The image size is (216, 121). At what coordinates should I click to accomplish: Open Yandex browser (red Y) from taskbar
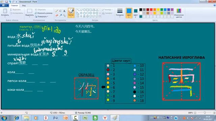tap(105, 118)
